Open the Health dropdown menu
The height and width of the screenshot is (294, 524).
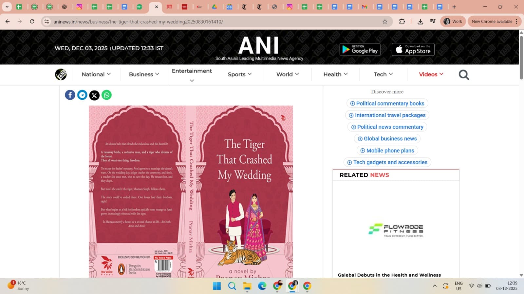tap(335, 74)
